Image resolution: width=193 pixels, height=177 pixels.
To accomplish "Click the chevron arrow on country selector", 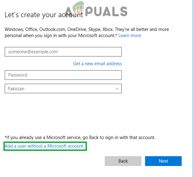I will click(117, 89).
